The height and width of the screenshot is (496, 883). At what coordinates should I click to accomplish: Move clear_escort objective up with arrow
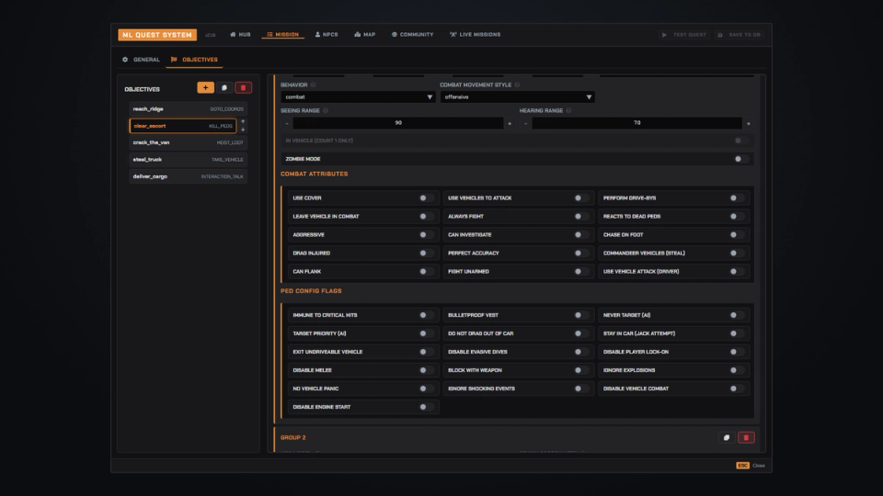pos(243,121)
